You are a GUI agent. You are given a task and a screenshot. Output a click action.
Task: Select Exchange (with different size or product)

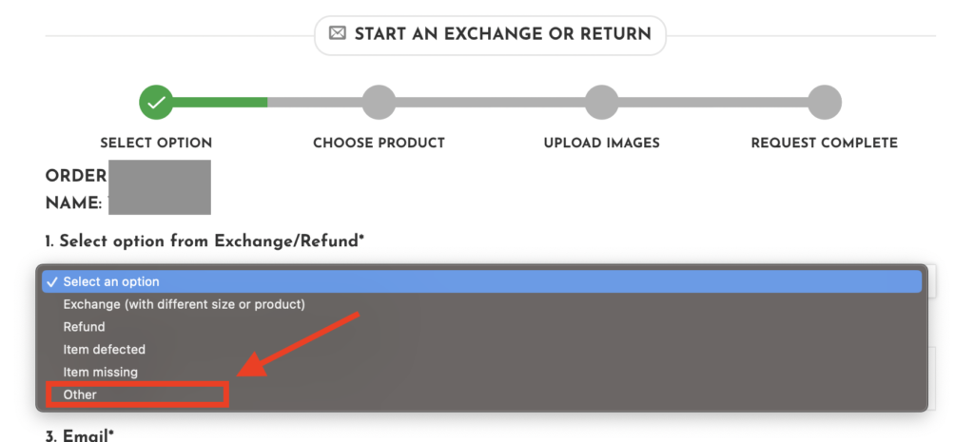point(184,304)
